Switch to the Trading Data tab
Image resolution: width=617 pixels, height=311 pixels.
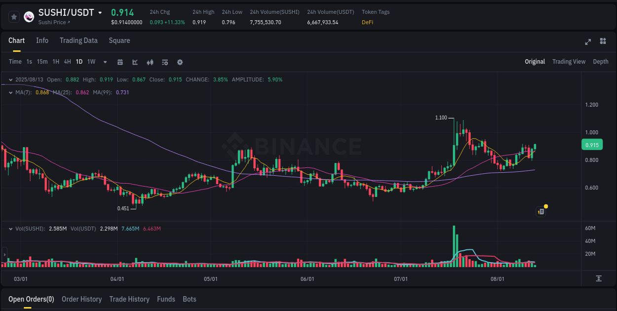[78, 40]
